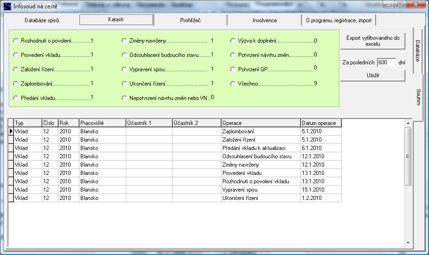Select the 'Výzva k doplnění' radio button
The height and width of the screenshot is (255, 429).
coord(233,41)
